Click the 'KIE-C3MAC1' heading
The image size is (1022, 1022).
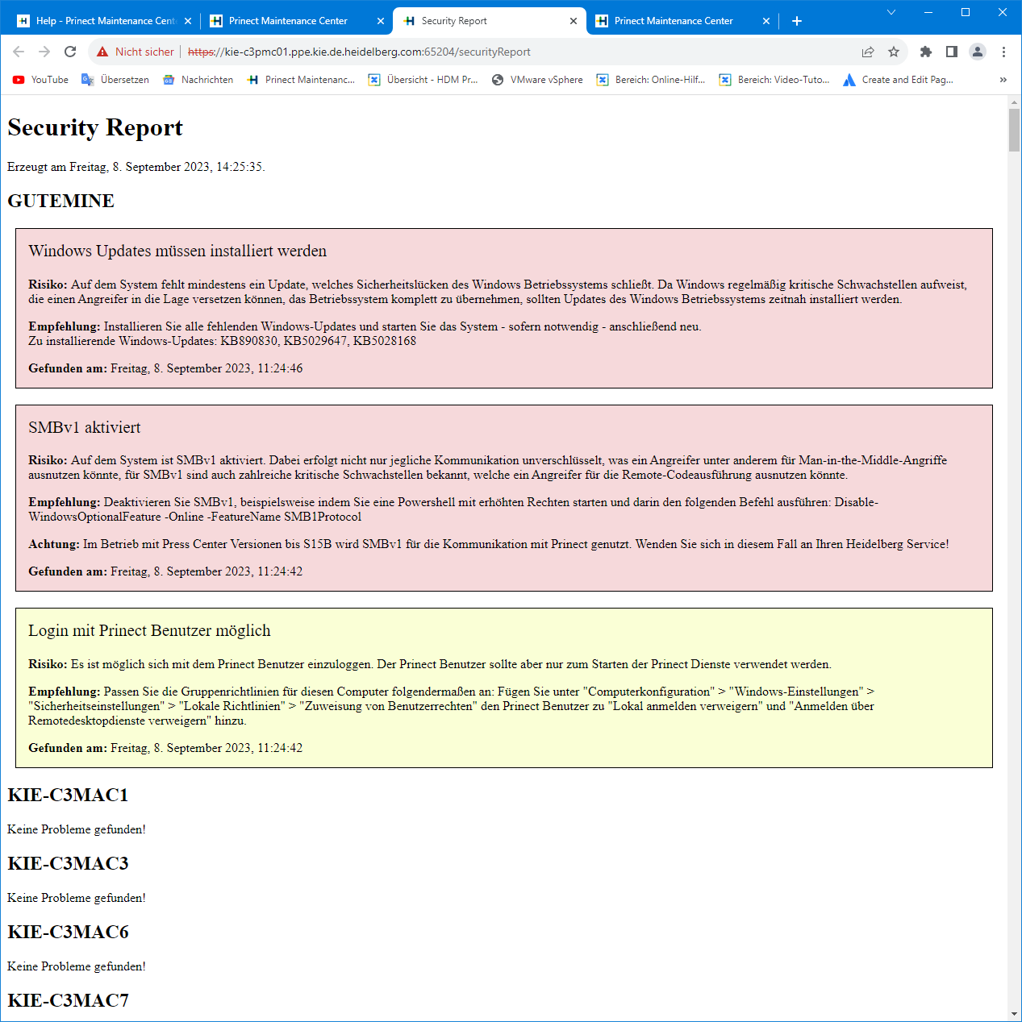coord(68,795)
